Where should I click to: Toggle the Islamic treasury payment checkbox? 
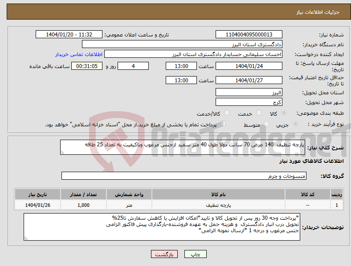223,124
